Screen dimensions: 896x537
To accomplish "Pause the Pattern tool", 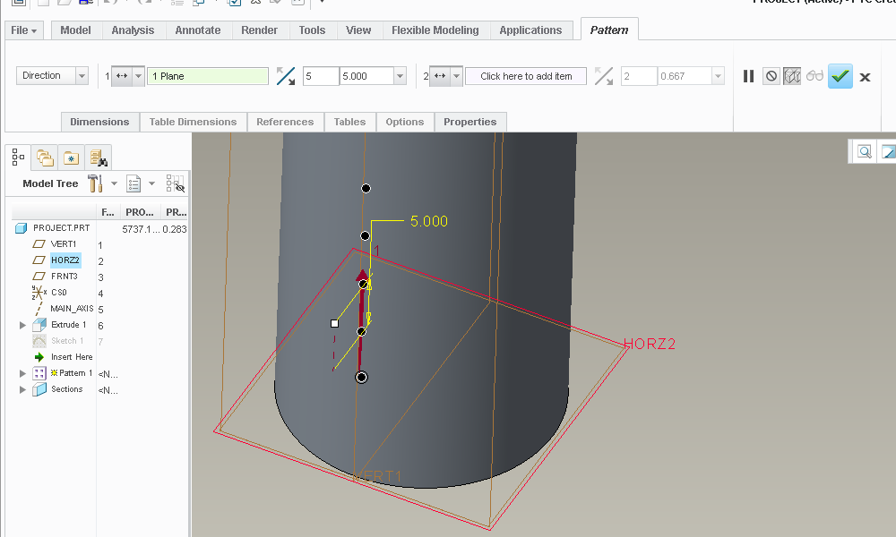I will click(x=748, y=76).
